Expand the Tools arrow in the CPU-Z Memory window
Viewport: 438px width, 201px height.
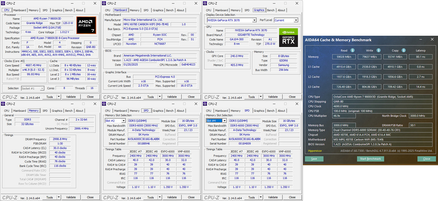click(x=59, y=197)
